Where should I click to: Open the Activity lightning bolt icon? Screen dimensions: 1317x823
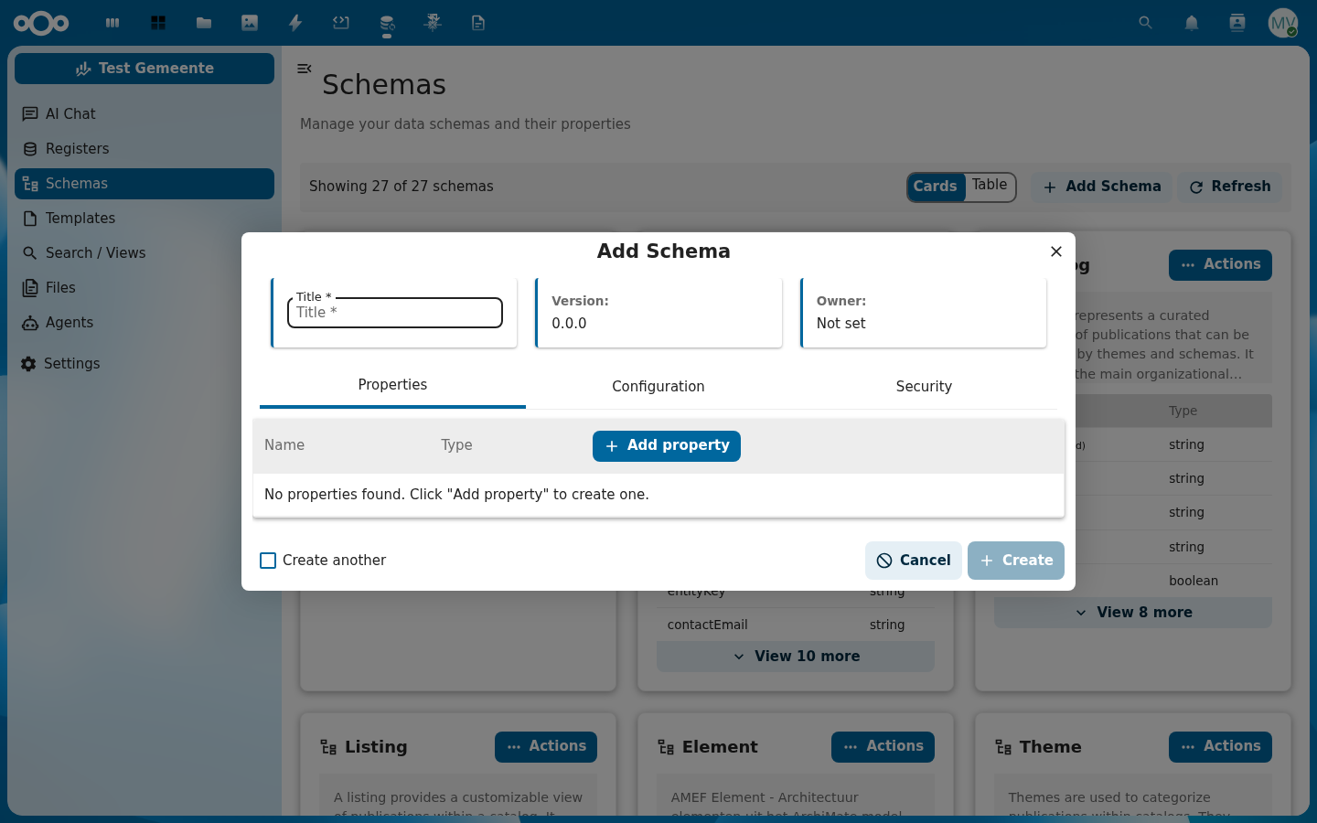point(295,23)
